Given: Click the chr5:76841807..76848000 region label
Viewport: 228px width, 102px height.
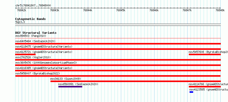Looking at the screenshot, I should pyautogui.click(x=33, y=6).
